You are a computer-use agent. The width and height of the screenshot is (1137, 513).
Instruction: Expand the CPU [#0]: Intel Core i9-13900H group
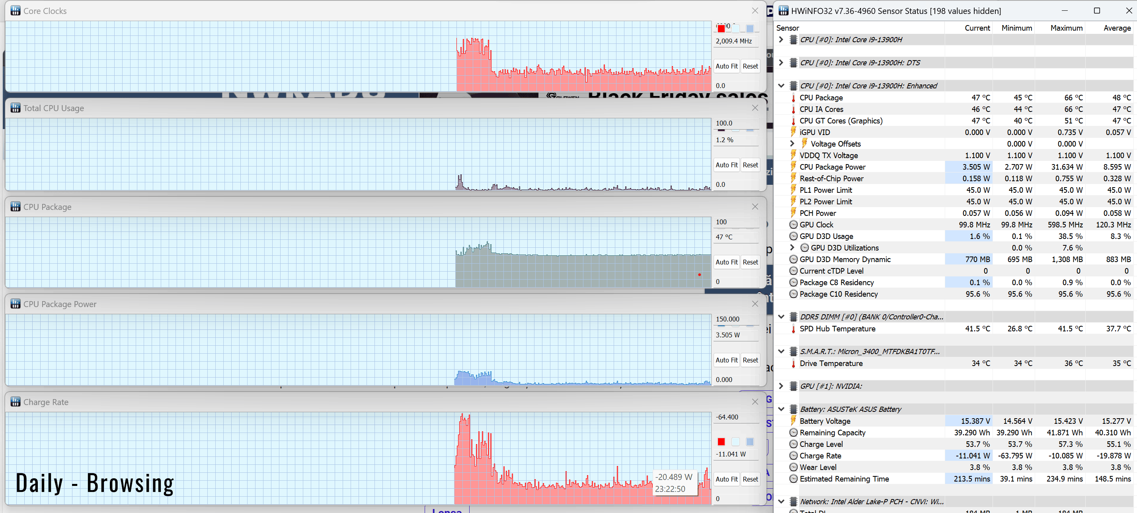click(781, 39)
